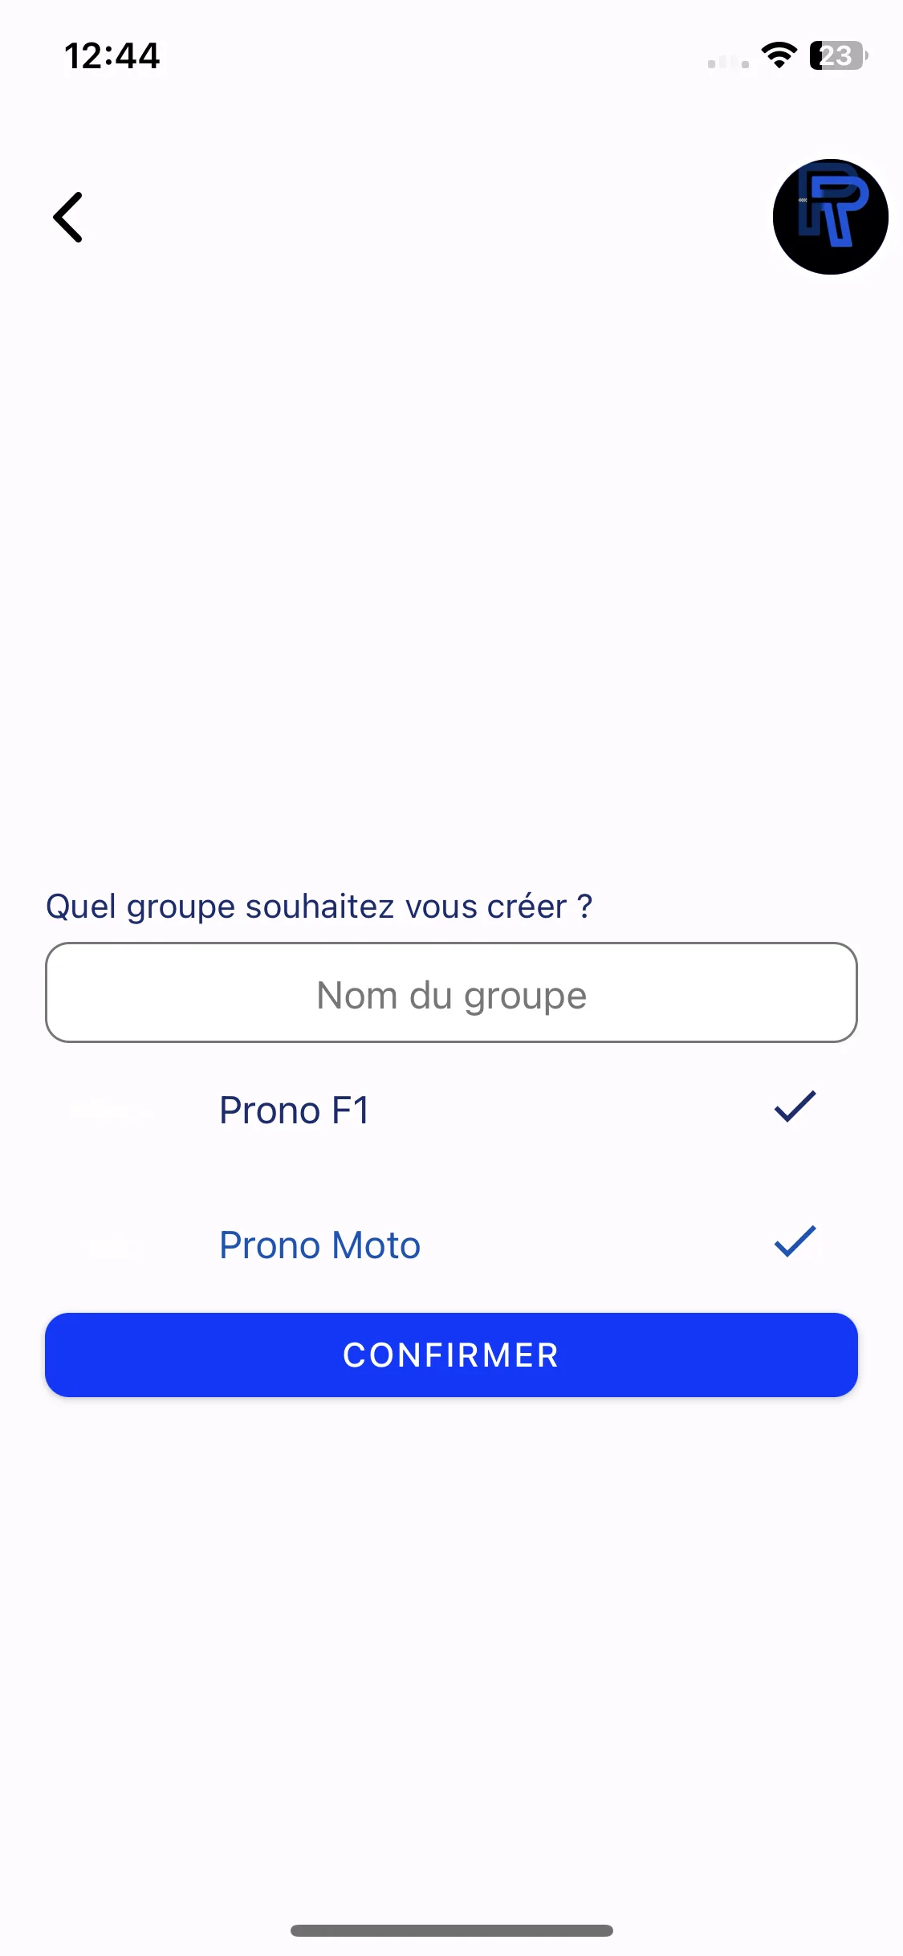Tap the Wi-Fi status icon
This screenshot has width=903, height=1956.
pyautogui.click(x=779, y=55)
